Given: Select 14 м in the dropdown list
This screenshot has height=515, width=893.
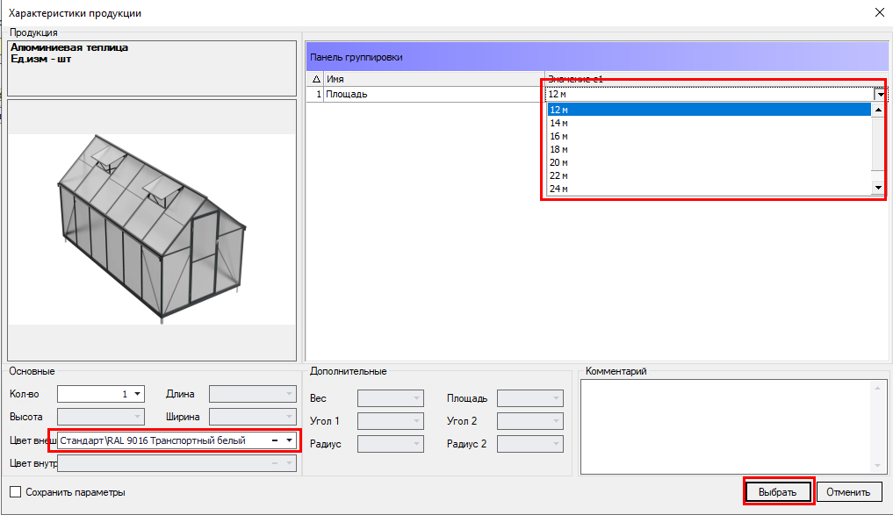Looking at the screenshot, I should tap(709, 123).
